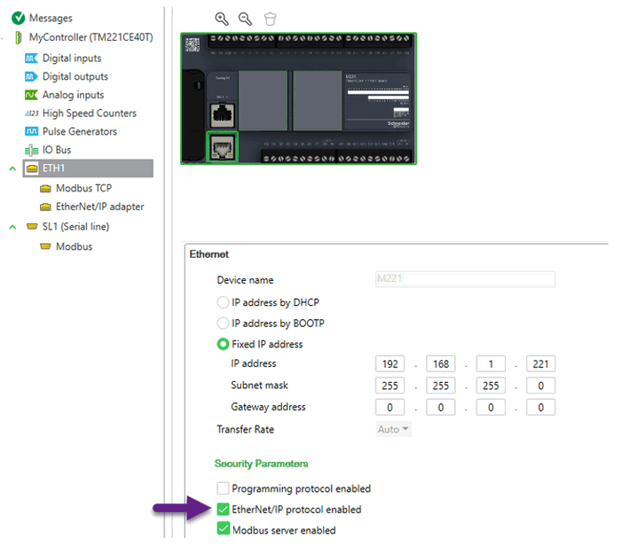The width and height of the screenshot is (621, 554).
Task: Collapse the ETH1 tree node
Action: tap(12, 168)
